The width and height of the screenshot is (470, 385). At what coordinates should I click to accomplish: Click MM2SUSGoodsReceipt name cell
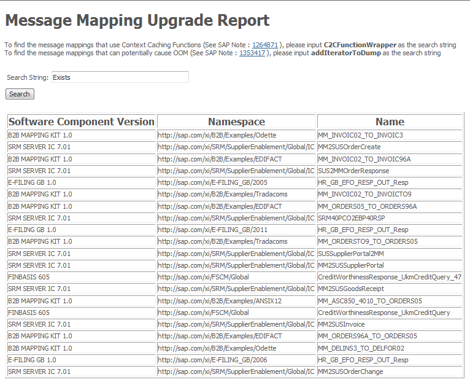(390, 289)
